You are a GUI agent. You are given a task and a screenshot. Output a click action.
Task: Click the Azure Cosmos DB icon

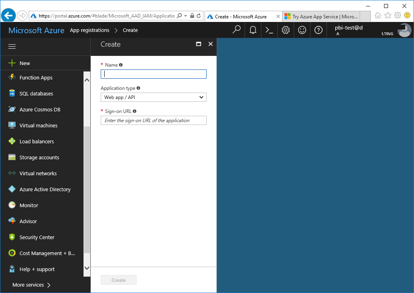coord(12,109)
